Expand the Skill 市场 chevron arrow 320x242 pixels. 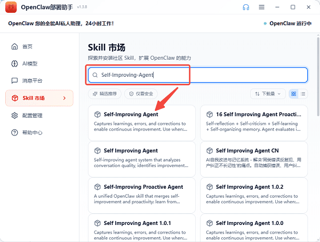[65, 98]
